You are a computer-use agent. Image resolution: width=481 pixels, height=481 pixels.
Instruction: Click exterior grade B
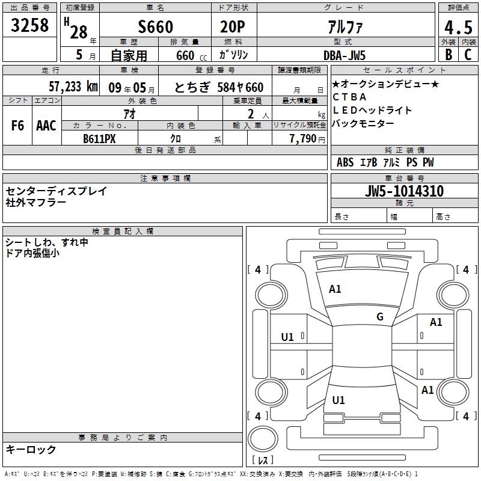tap(448, 54)
